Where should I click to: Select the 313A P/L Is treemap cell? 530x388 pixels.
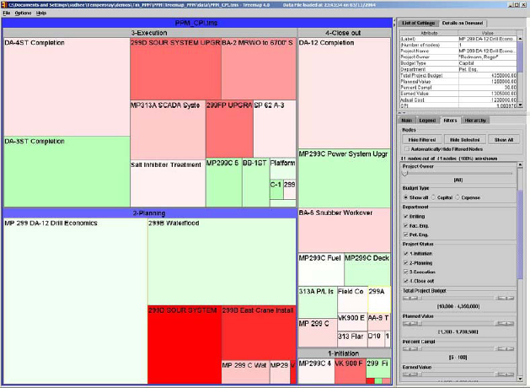(x=318, y=302)
